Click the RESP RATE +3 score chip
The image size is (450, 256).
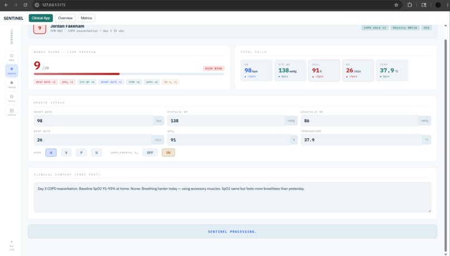(46, 82)
